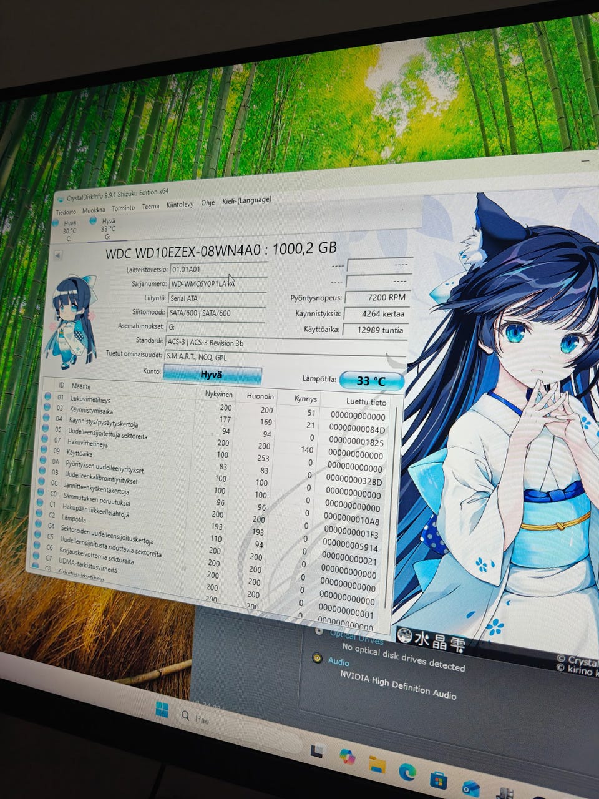Click the Tuetut ominaisuudet S.M.A.R.T. field
599x799 pixels.
285,359
